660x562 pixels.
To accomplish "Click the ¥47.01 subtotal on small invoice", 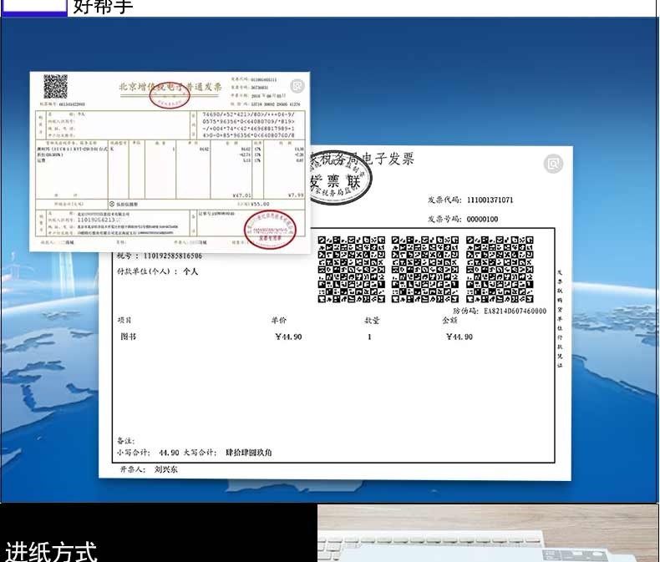I will tap(241, 195).
